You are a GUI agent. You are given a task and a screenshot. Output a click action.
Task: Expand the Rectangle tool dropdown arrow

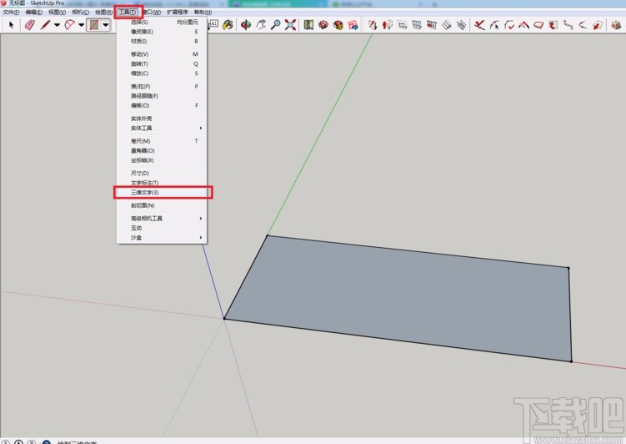click(106, 25)
